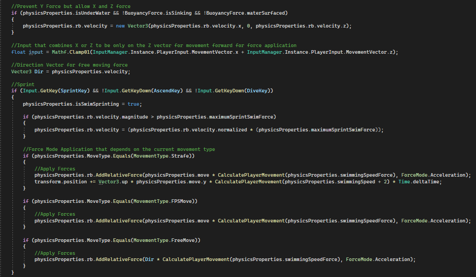Click "Dir" inside the last AddRelativeForce call
The height and width of the screenshot is (277, 476).
coord(149,259)
